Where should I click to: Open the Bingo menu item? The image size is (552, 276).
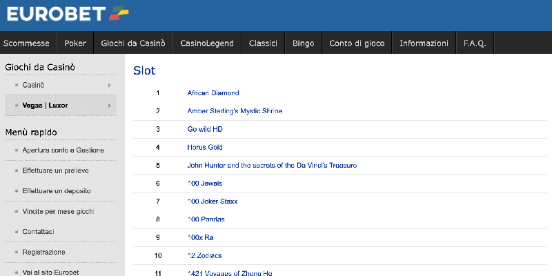pos(303,43)
